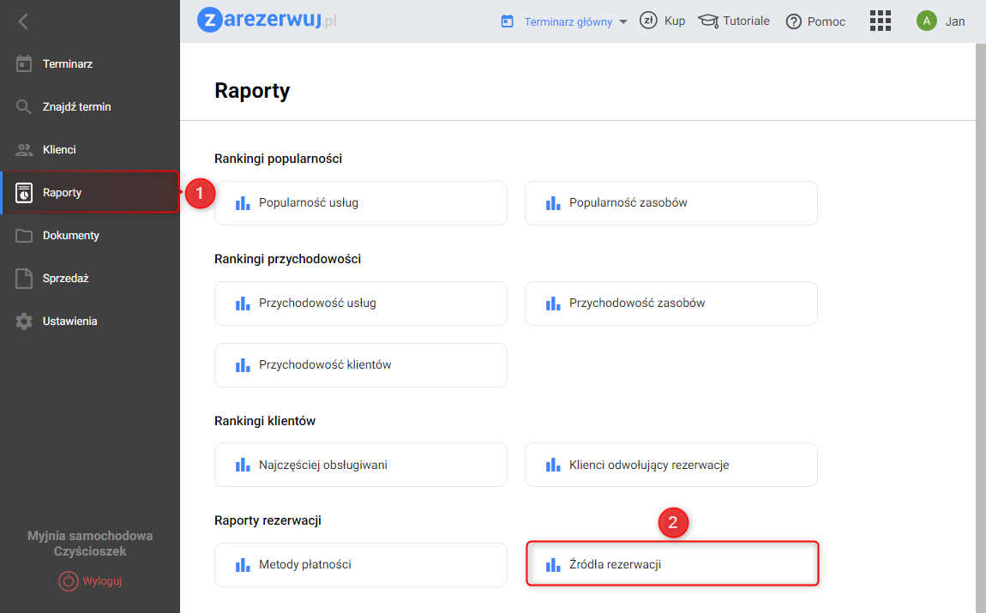Click the Klienci people icon

point(24,150)
